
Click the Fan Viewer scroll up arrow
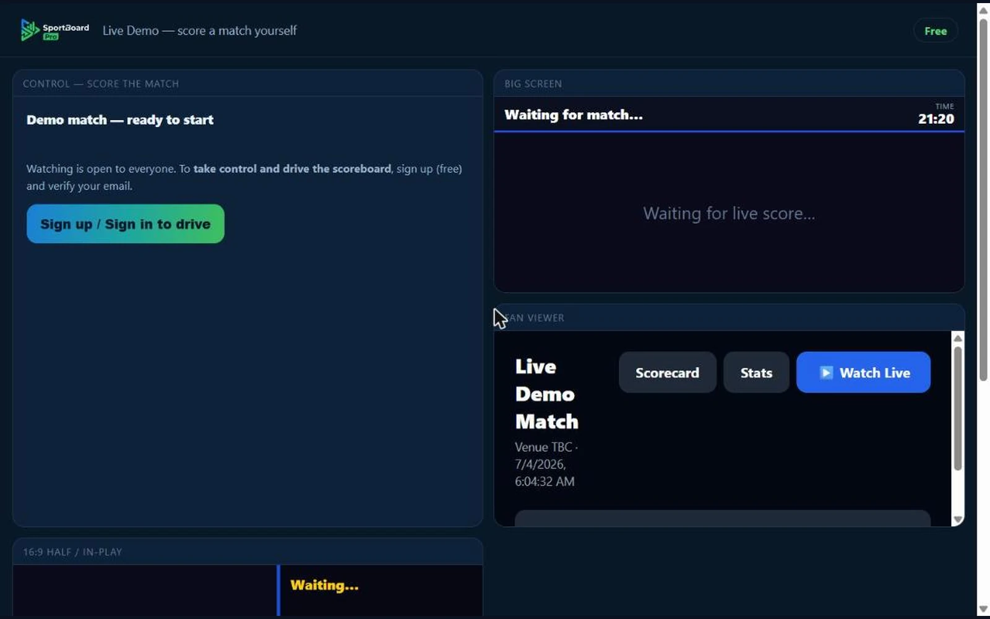click(x=958, y=338)
